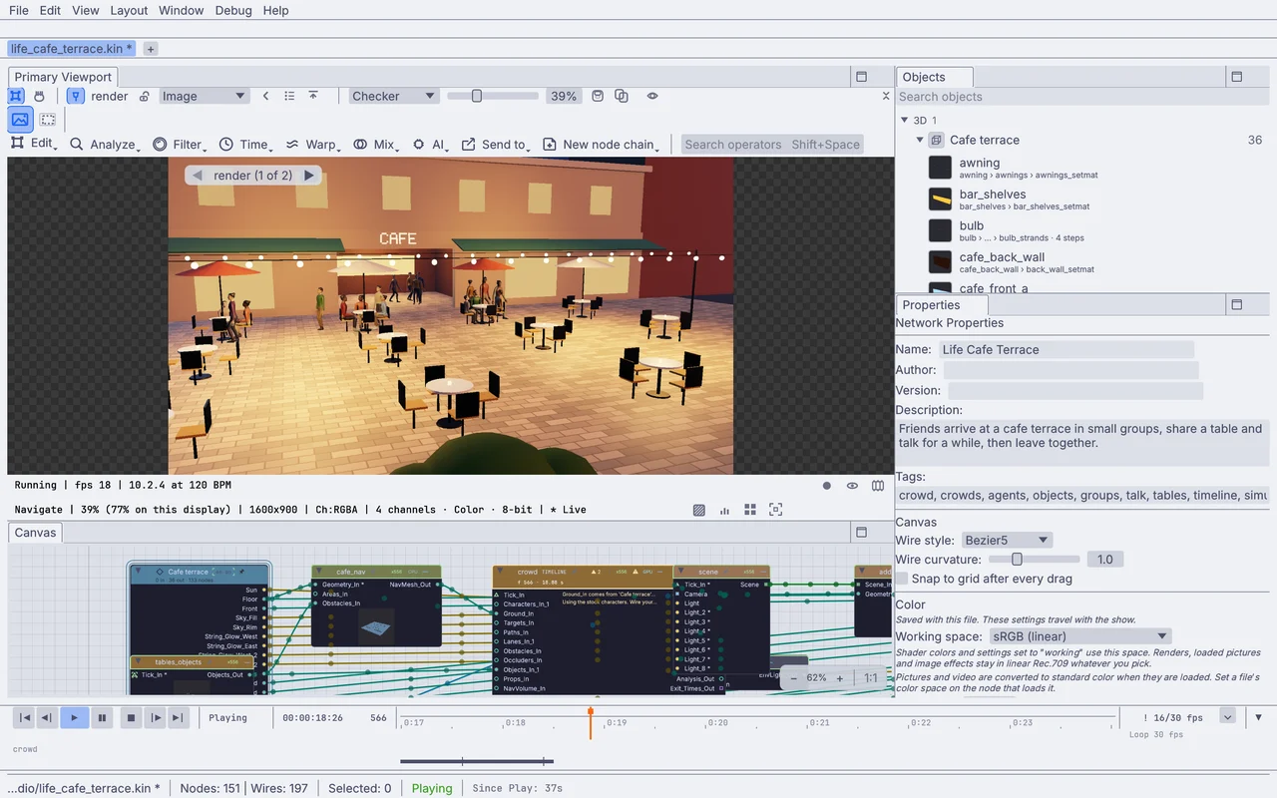The image size is (1277, 798).
Task: Open the File menu
Action: point(19,11)
